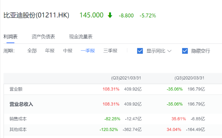Select the 销售成本 row label

pos(18,119)
